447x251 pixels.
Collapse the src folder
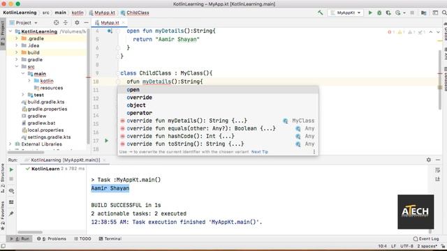[x=17, y=67]
